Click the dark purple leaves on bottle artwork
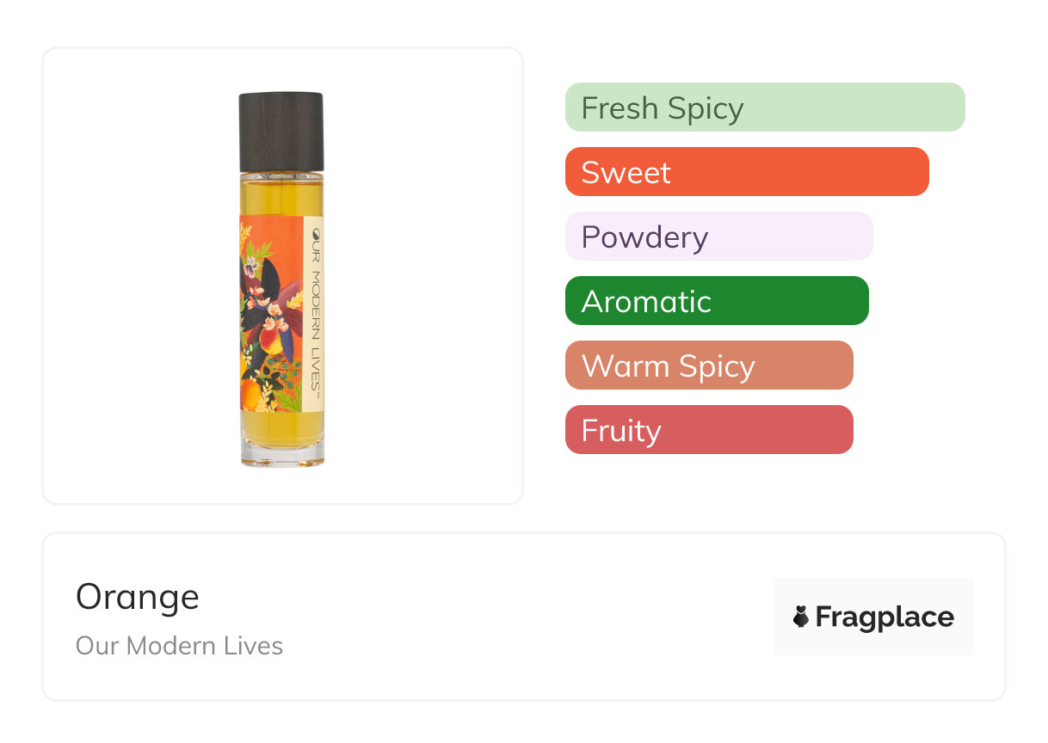This screenshot has width=1048, height=743. pos(270,279)
